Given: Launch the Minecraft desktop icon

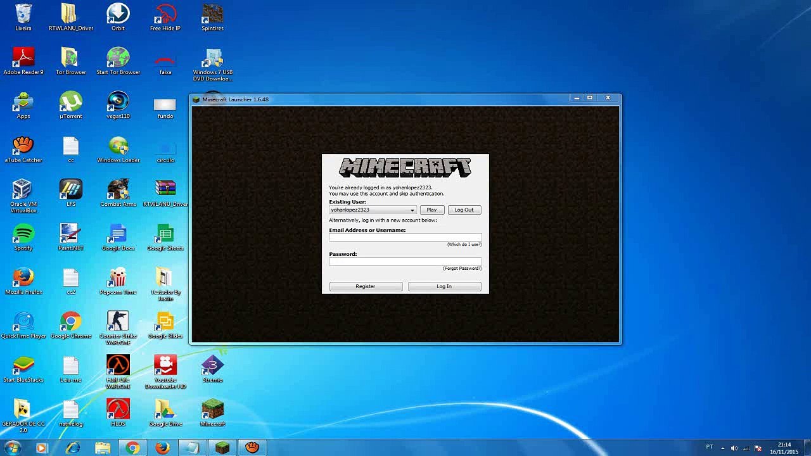Looking at the screenshot, I should [x=212, y=410].
